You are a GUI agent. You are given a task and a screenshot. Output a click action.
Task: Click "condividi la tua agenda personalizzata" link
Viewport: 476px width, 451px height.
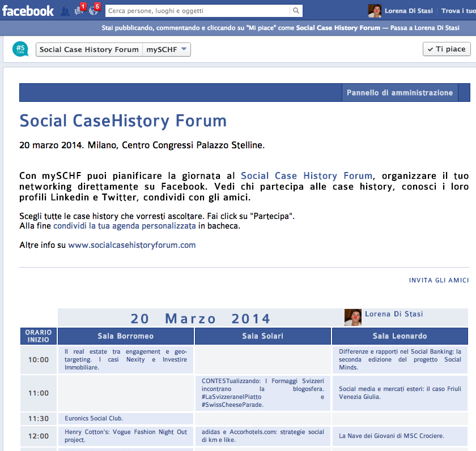click(125, 226)
